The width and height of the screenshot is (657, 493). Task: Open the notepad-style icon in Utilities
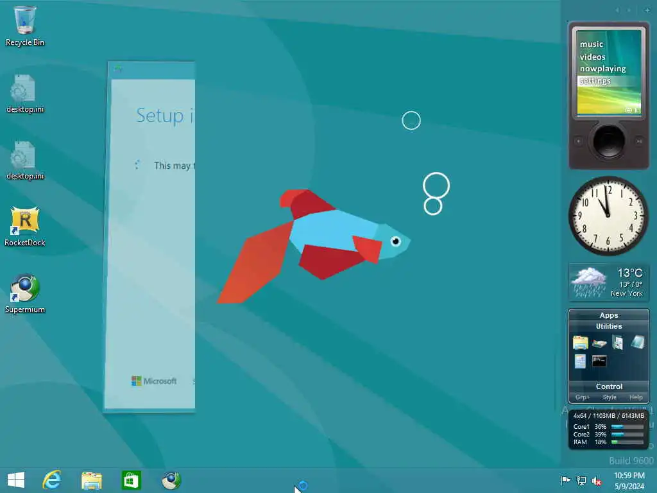[637, 343]
